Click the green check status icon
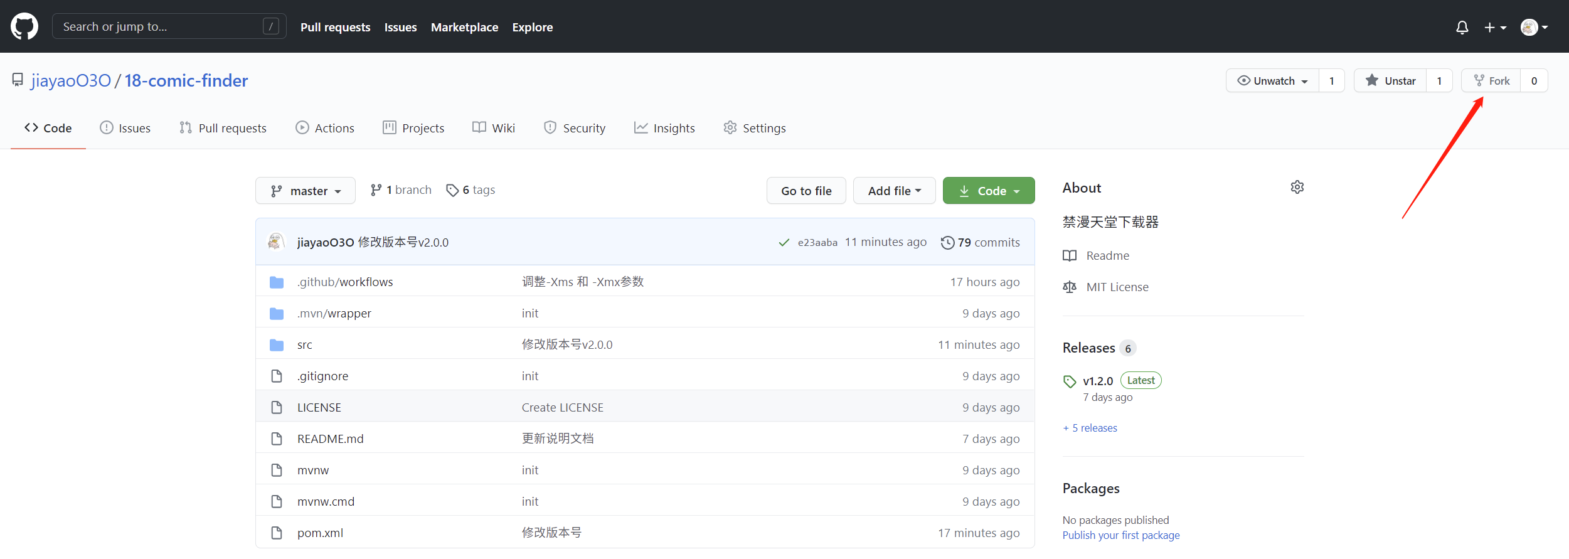This screenshot has height=559, width=1569. pos(784,242)
